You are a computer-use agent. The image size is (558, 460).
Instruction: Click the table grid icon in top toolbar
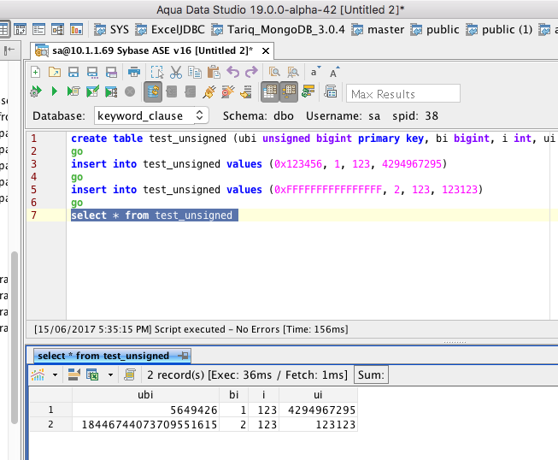click(x=3, y=29)
